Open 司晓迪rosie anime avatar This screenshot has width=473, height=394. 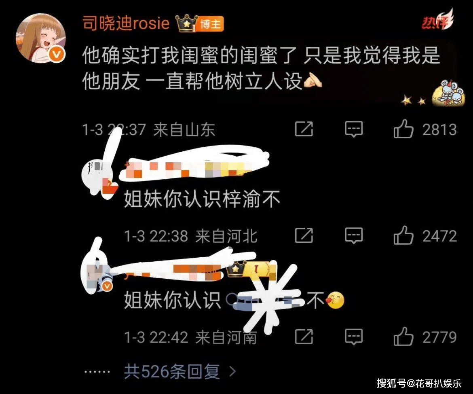click(40, 38)
